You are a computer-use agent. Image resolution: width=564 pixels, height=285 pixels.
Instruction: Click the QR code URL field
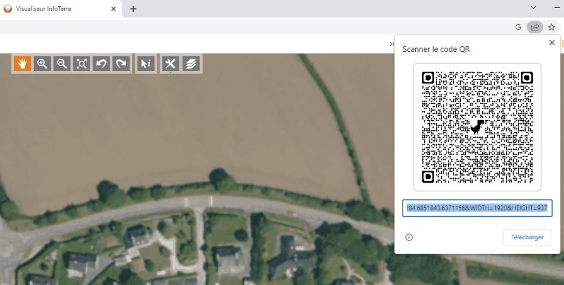pos(477,208)
